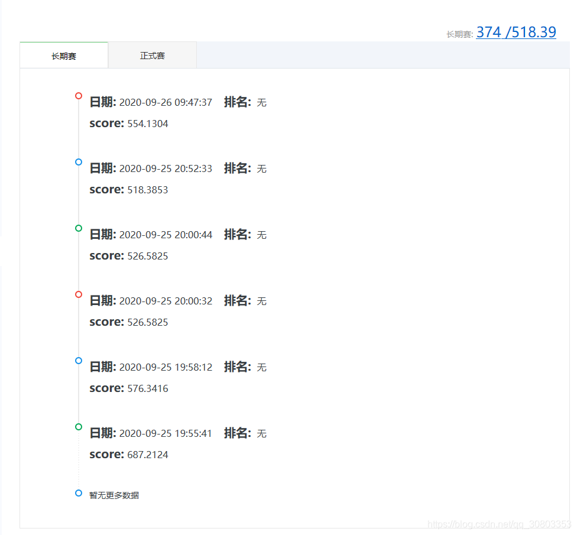Viewport: 577px width, 535px height.
Task: Click the green timeline marker at 19:55:41
Action: (78, 426)
